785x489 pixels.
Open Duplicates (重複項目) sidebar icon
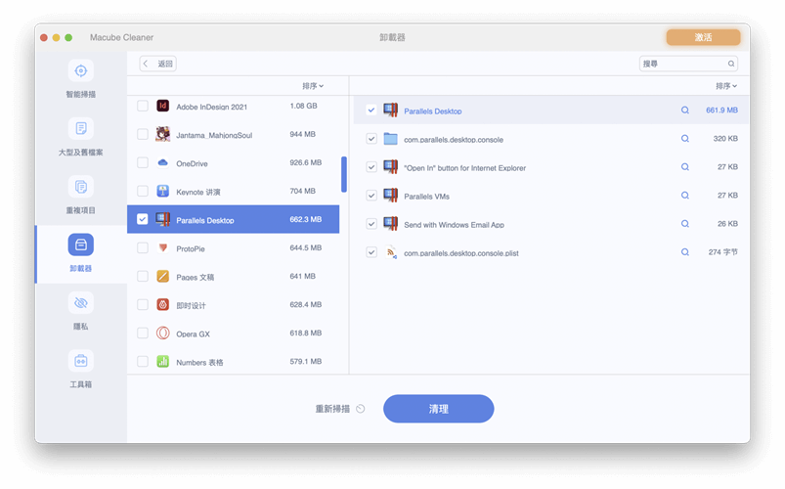80,187
